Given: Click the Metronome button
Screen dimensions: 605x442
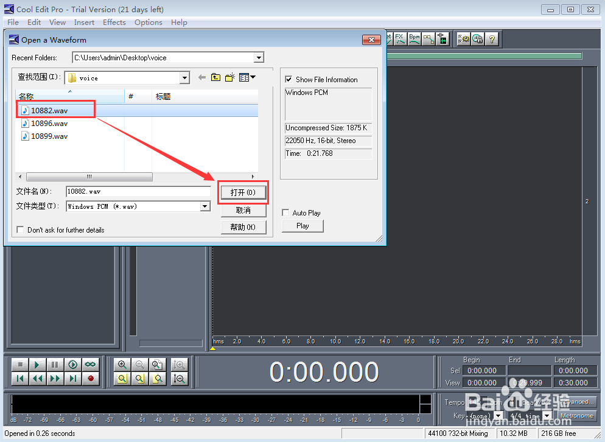Looking at the screenshot, I should pyautogui.click(x=577, y=416).
